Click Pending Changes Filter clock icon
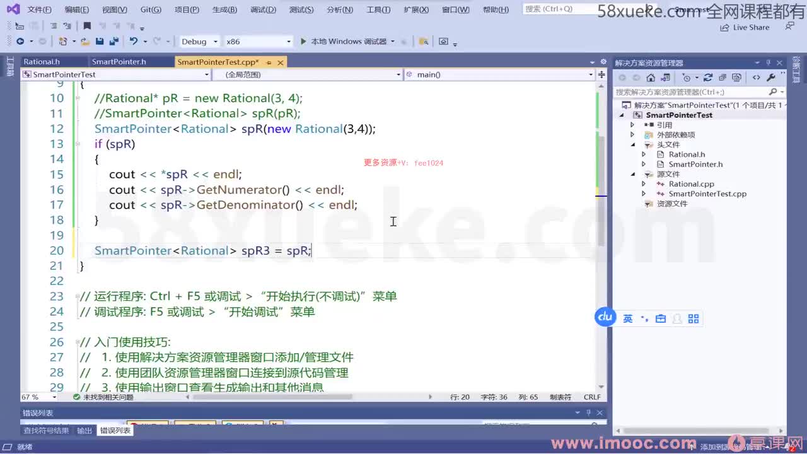This screenshot has height=454, width=807. tap(687, 78)
